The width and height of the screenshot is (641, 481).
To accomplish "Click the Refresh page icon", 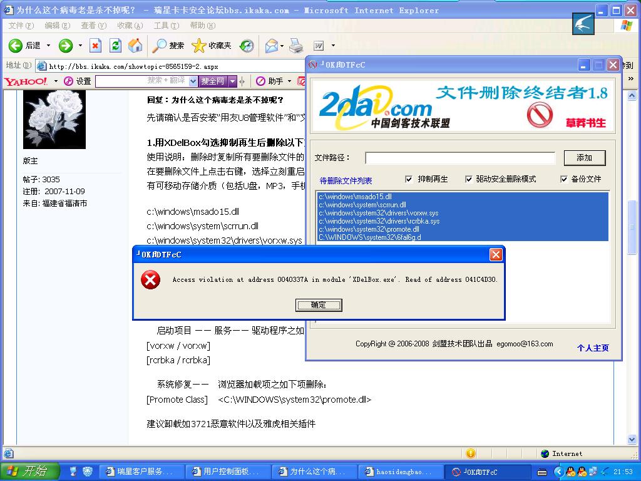I will [116, 45].
